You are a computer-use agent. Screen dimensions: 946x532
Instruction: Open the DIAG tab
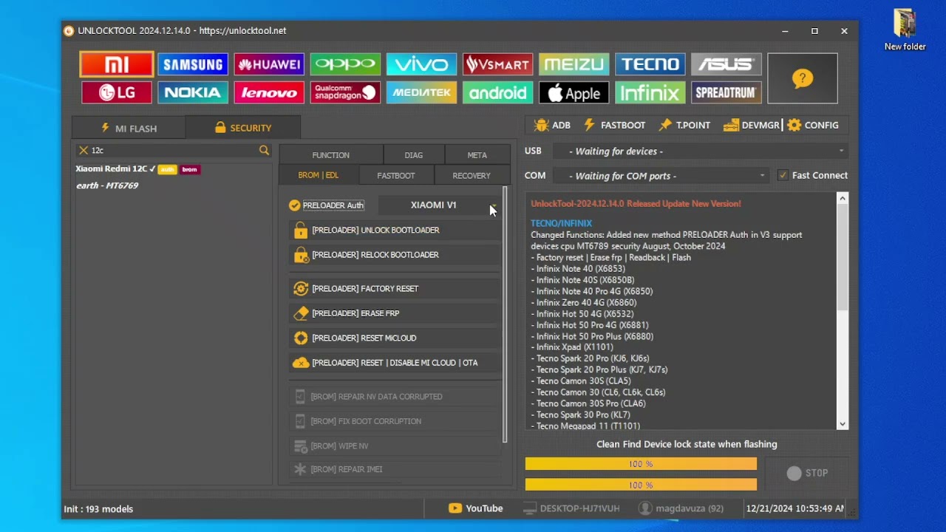tap(414, 155)
